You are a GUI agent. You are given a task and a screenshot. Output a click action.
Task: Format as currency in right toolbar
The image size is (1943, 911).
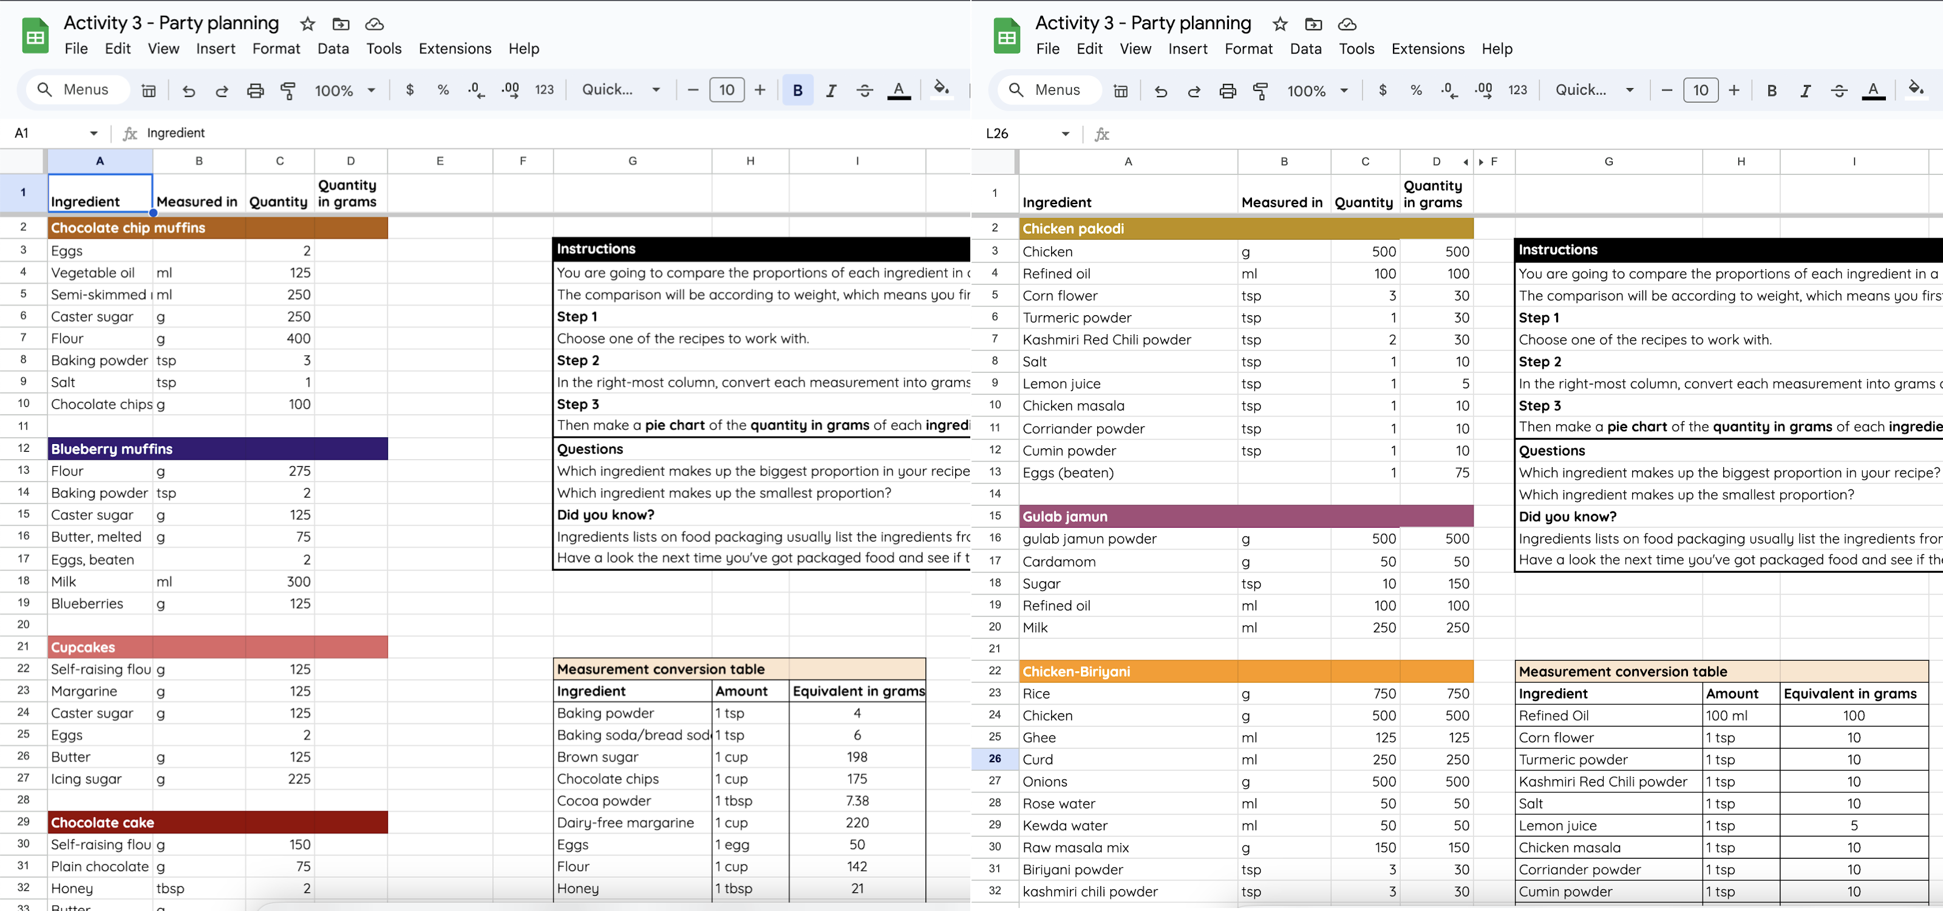coord(1382,90)
